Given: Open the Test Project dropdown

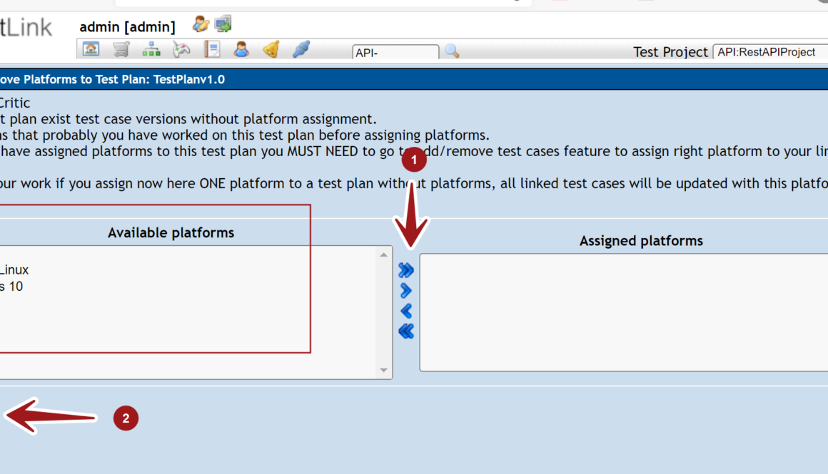Looking at the screenshot, I should point(769,52).
